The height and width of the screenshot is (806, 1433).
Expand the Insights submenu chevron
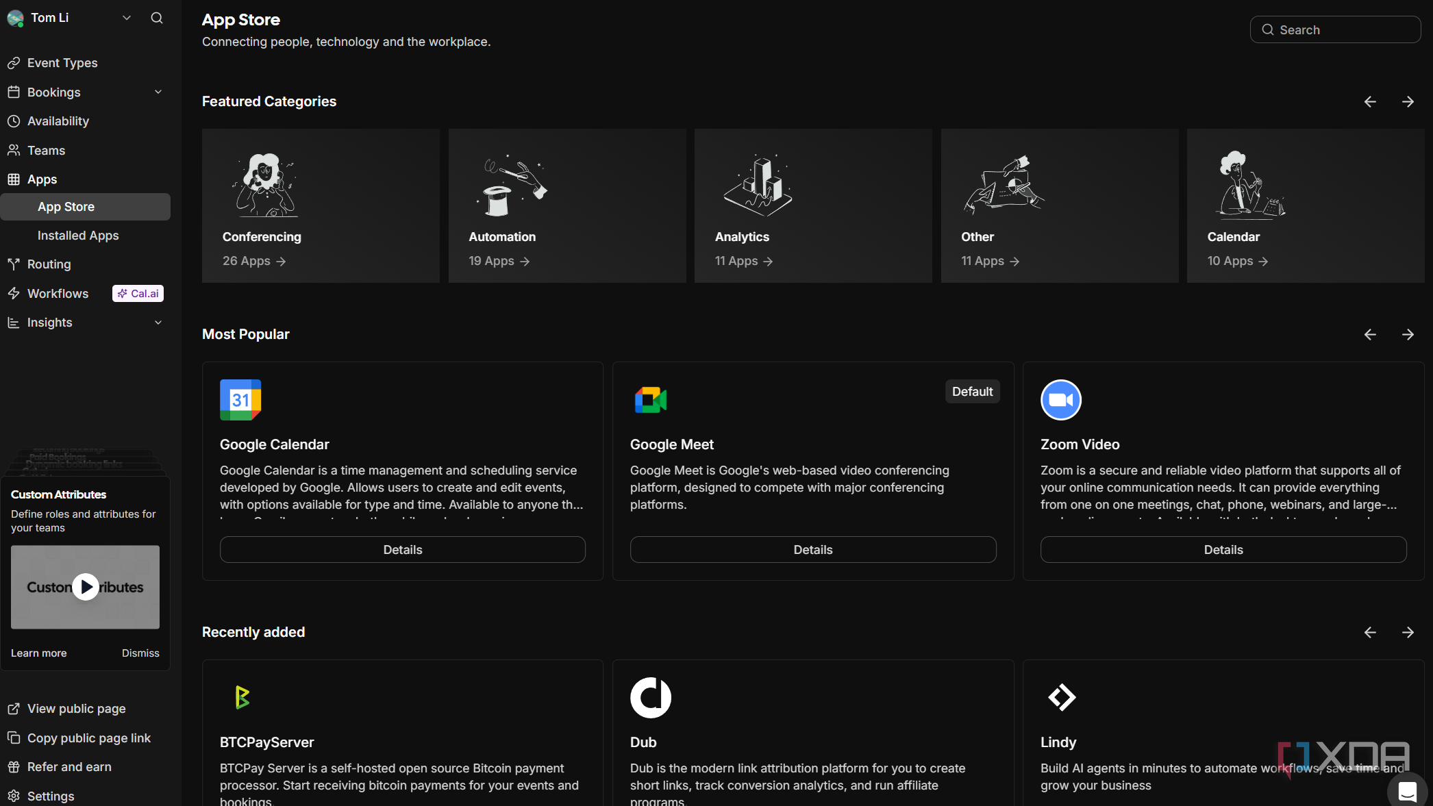point(158,323)
